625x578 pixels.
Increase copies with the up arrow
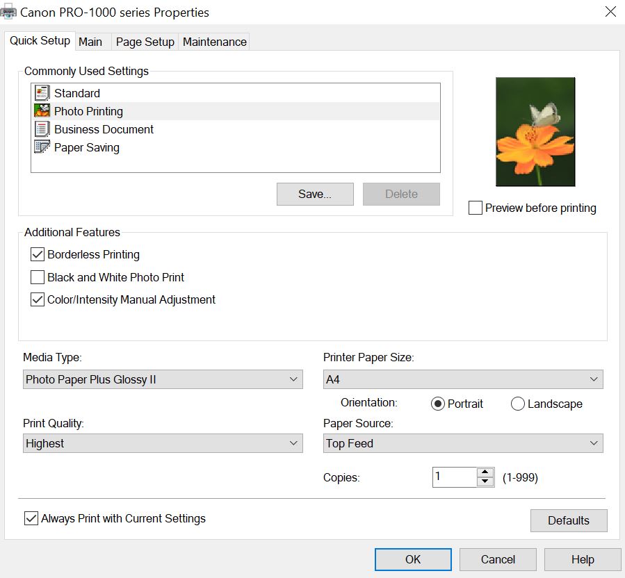tap(485, 472)
